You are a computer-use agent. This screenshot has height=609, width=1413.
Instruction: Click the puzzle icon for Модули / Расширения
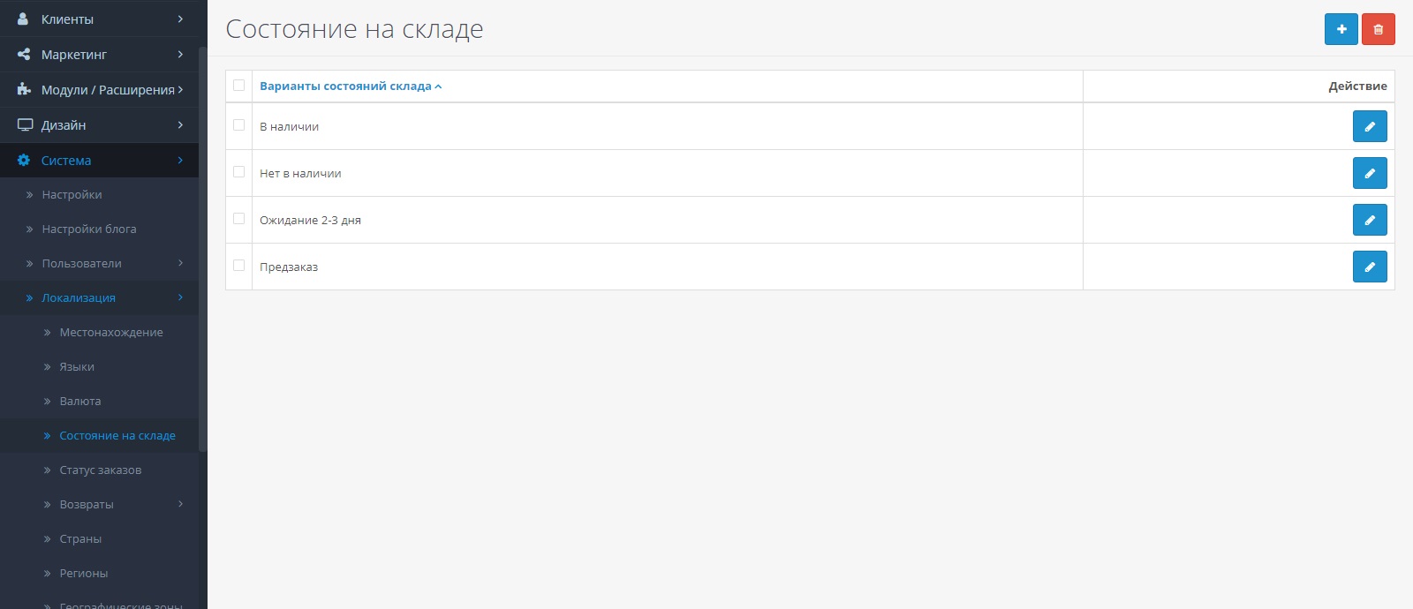point(24,90)
